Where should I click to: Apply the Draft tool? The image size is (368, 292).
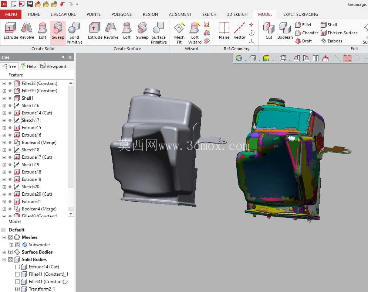[303, 41]
